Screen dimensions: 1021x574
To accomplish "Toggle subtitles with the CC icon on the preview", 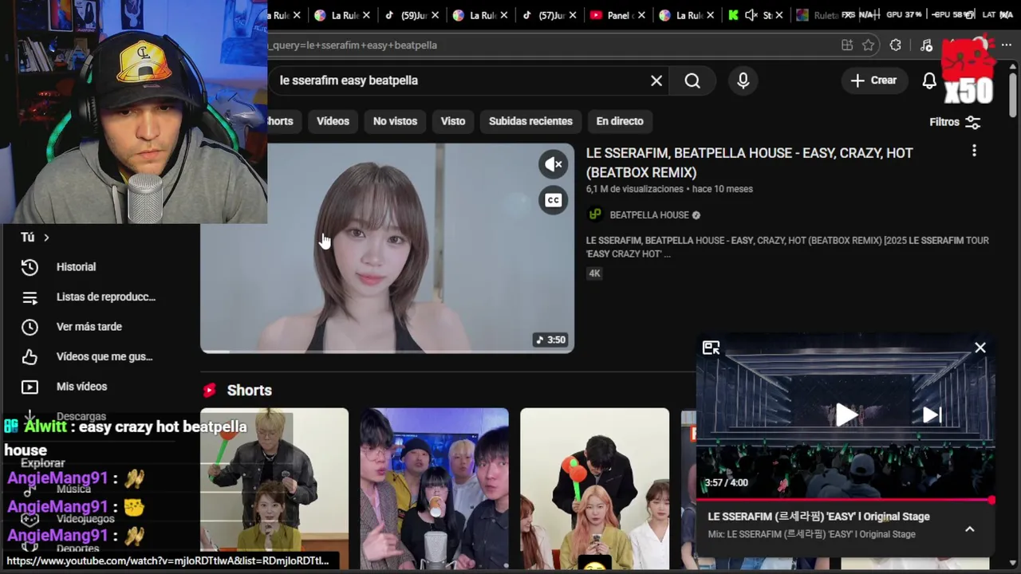I will pyautogui.click(x=554, y=200).
